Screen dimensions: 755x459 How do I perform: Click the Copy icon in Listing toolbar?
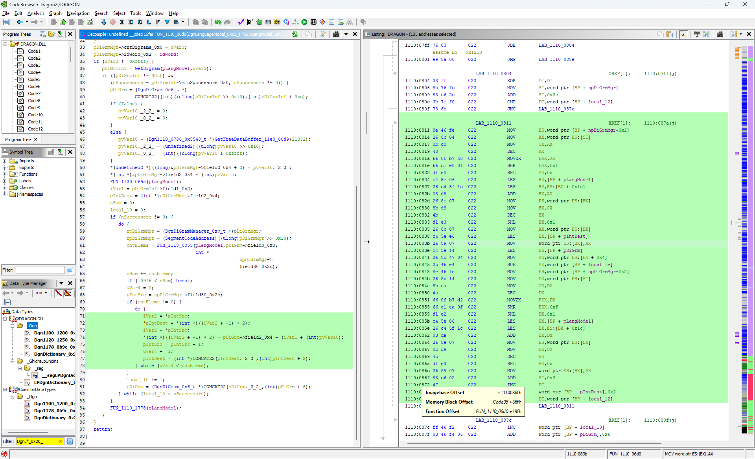point(661,34)
